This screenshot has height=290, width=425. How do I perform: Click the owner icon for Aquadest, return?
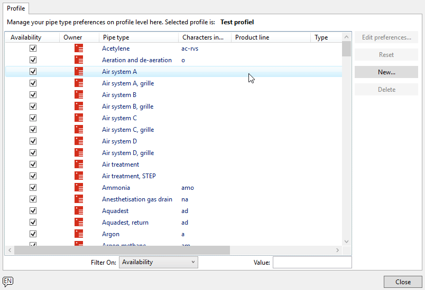coord(79,223)
